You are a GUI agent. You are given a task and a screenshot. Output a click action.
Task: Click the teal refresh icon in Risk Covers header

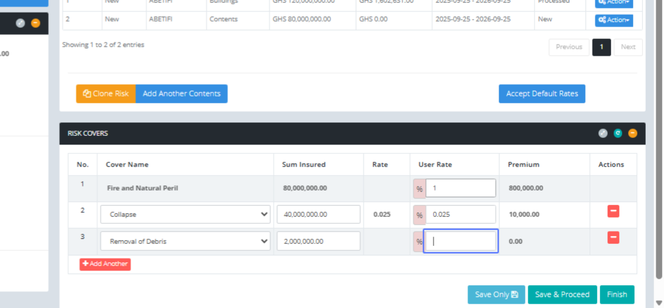point(618,134)
